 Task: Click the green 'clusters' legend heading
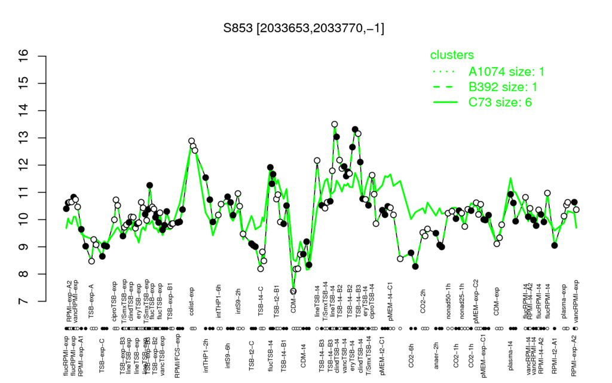click(x=452, y=55)
